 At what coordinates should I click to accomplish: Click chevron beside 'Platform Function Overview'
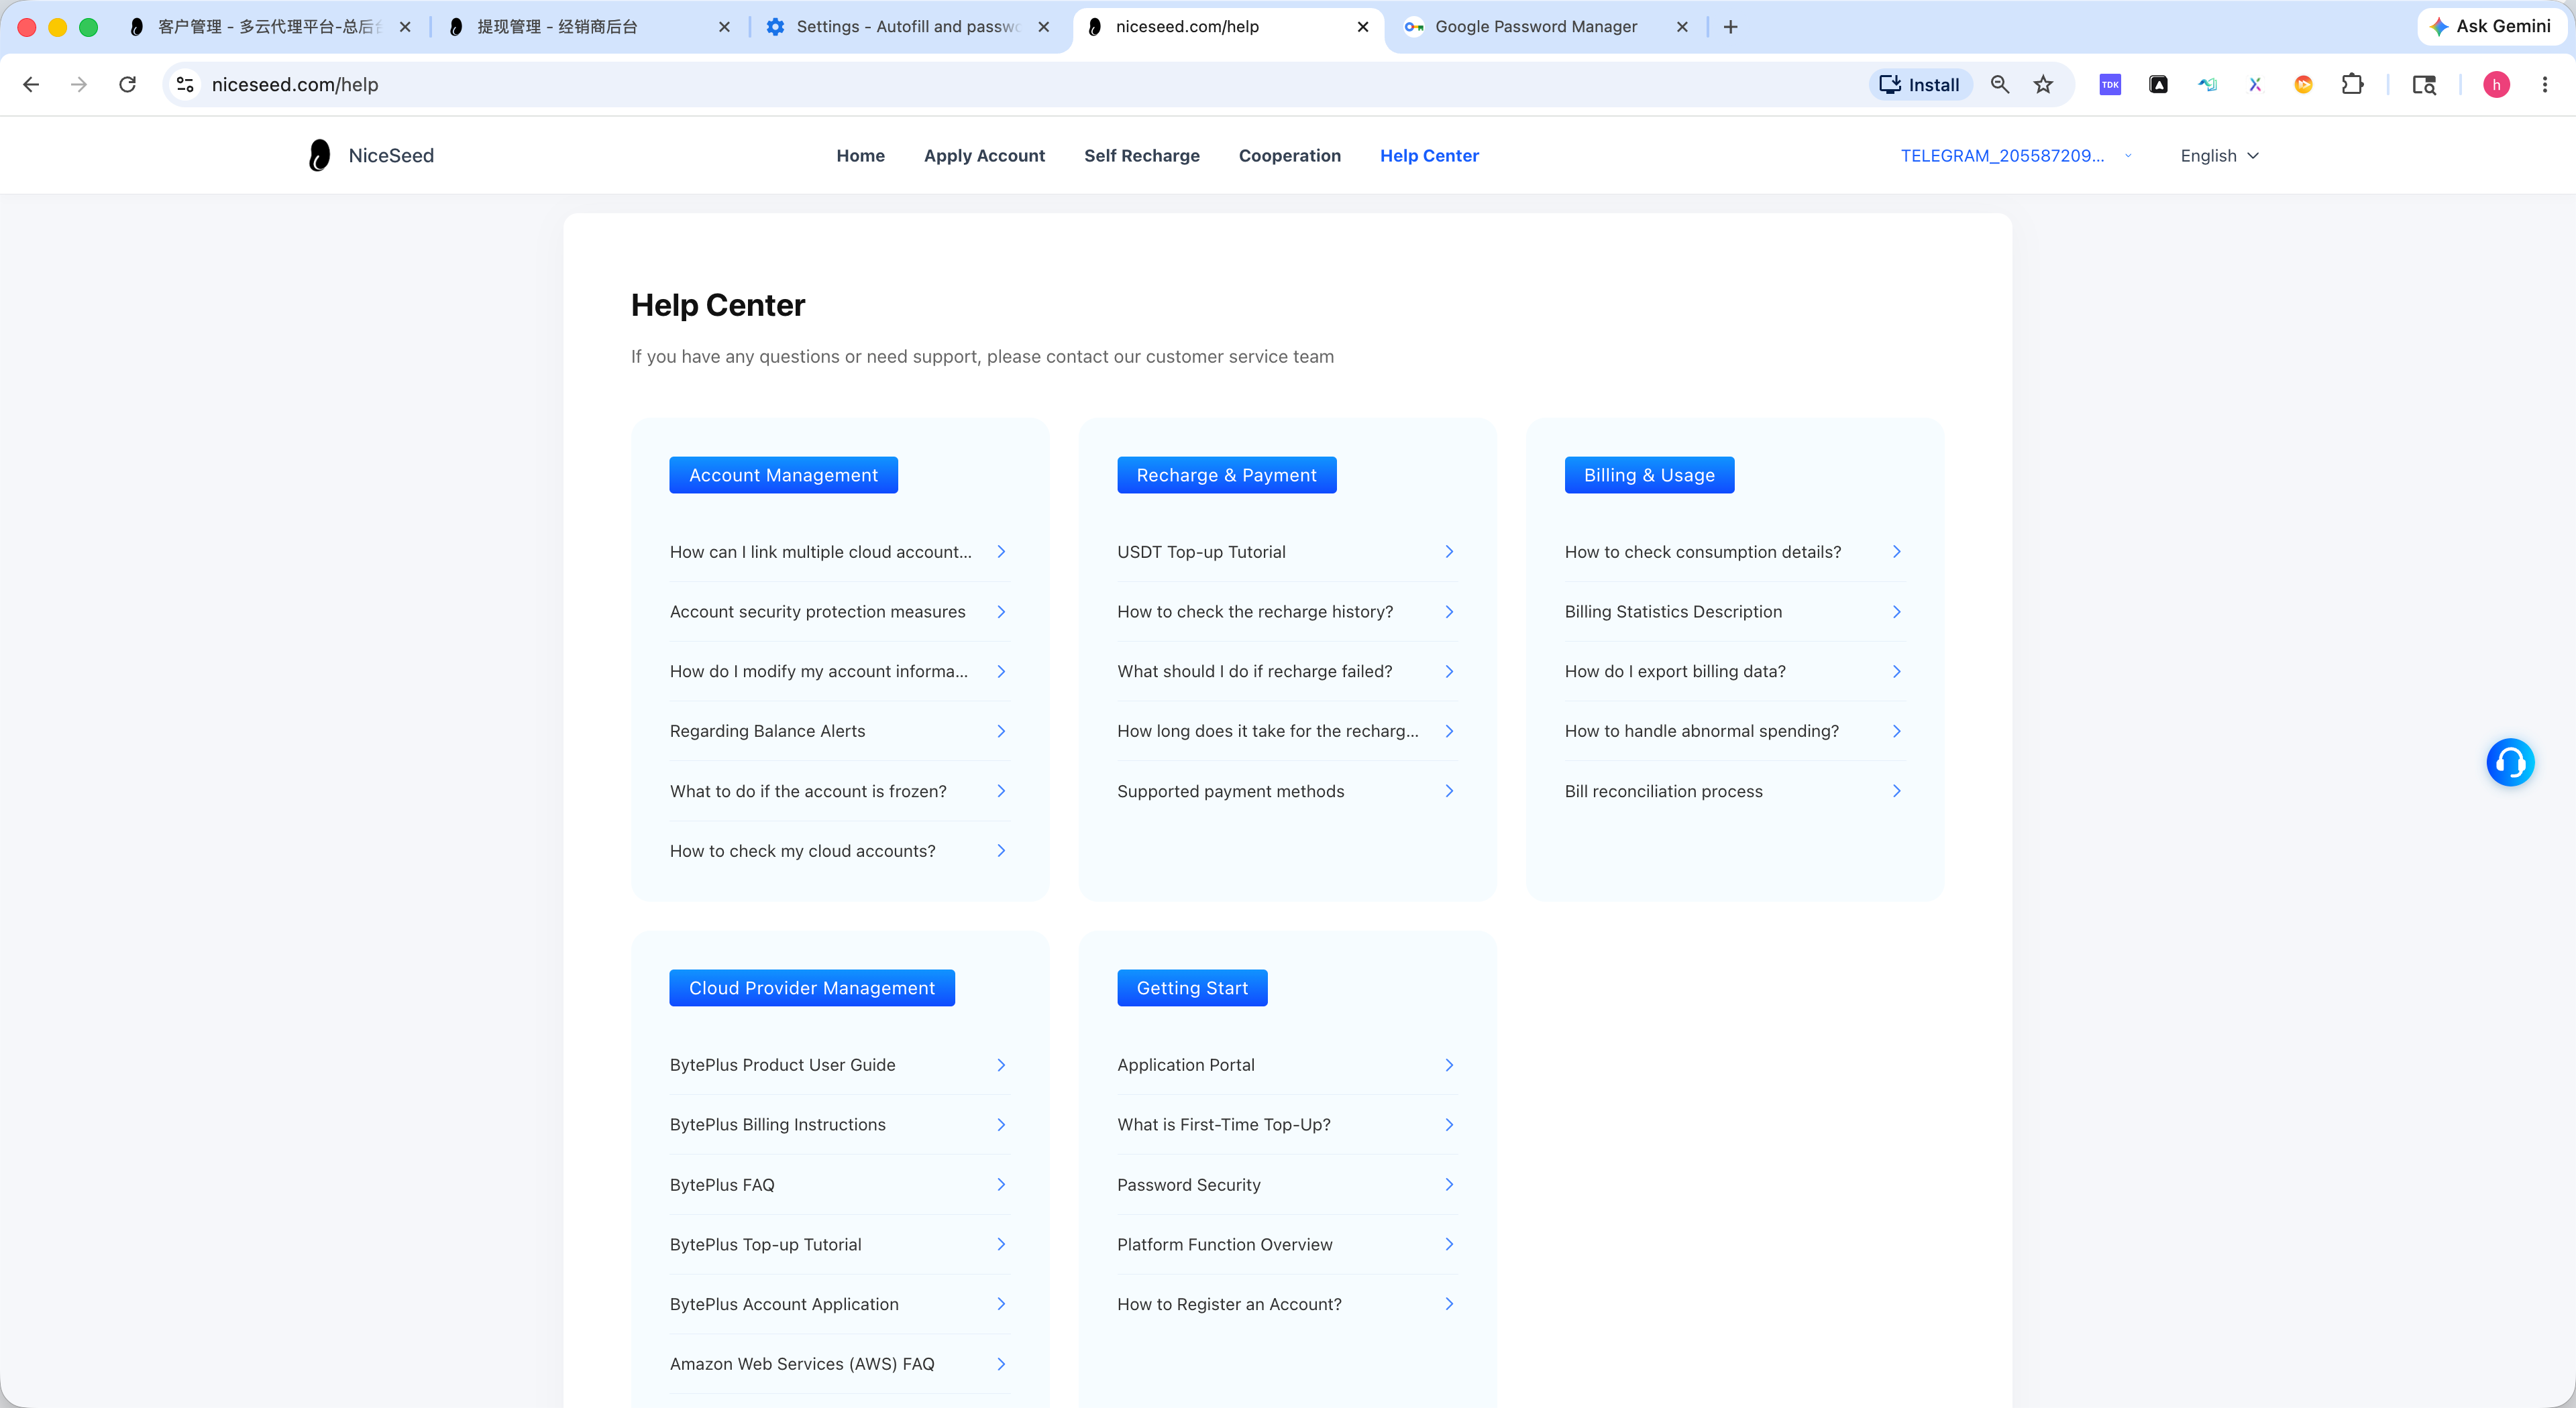[x=1449, y=1245]
